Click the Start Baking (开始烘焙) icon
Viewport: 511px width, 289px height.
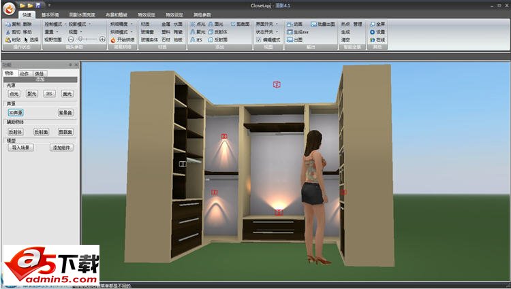coord(112,39)
